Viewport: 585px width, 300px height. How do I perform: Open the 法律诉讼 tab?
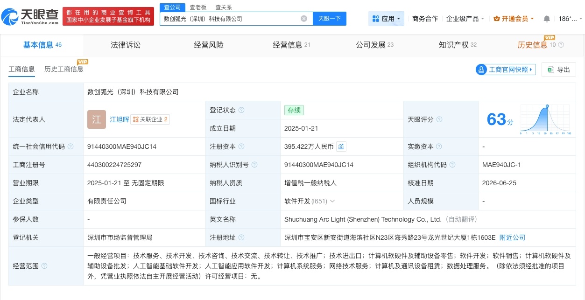pos(126,45)
